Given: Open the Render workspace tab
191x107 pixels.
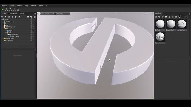Looking at the screenshot, I should (19, 5).
